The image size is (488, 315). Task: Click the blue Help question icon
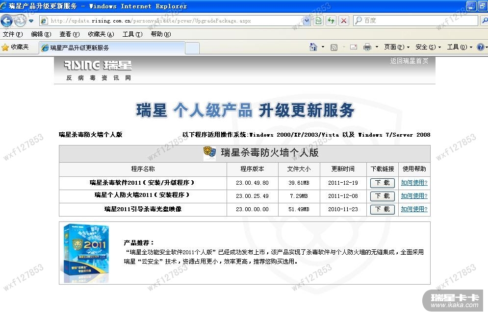pyautogui.click(x=481, y=47)
